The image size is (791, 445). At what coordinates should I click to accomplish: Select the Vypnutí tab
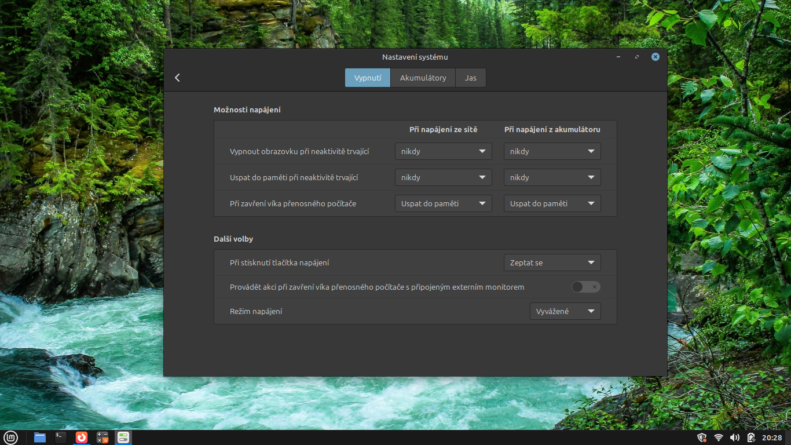pyautogui.click(x=368, y=78)
